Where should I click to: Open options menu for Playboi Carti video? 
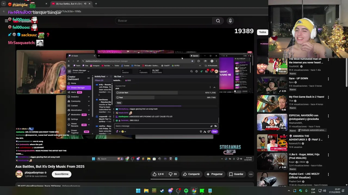click(x=328, y=174)
